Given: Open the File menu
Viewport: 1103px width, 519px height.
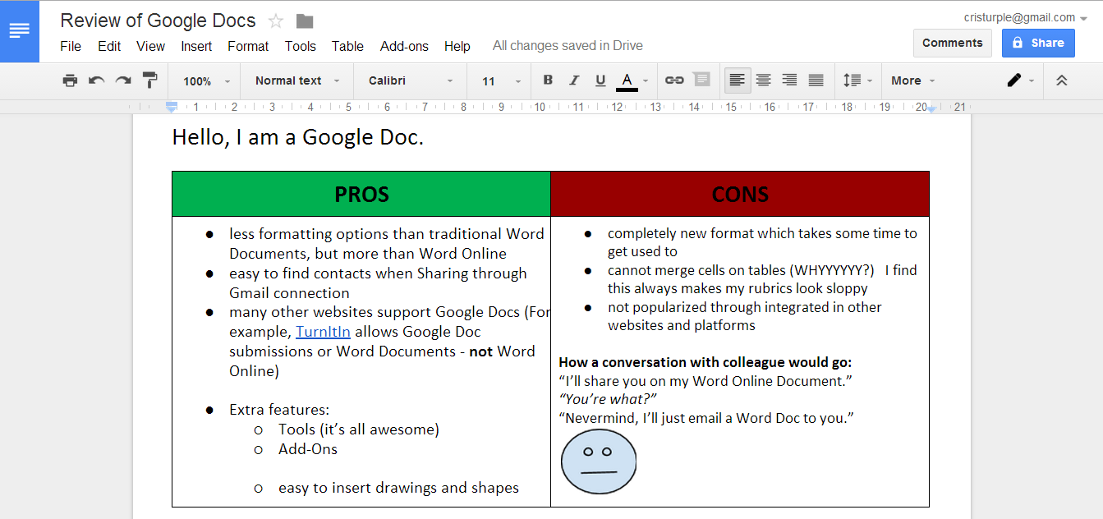Looking at the screenshot, I should coord(71,46).
